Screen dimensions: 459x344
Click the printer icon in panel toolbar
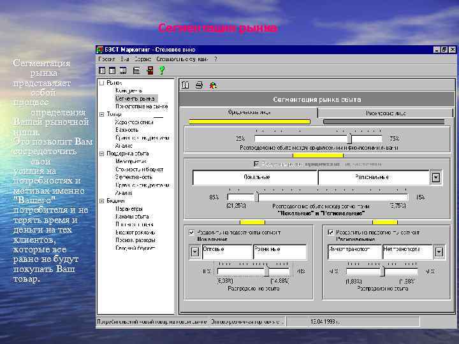[199, 85]
